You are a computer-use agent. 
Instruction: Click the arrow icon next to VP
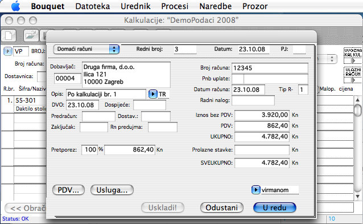click(x=8, y=51)
